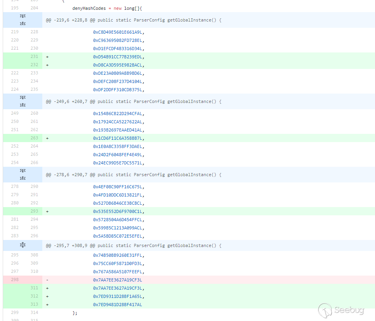Click the expand-up icon on the @@ -219,6 hunk
Screen dimensions: 375x321
tap(22, 24)
